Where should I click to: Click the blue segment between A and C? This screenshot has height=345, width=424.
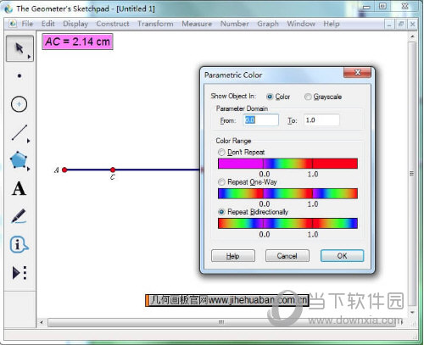click(x=88, y=170)
